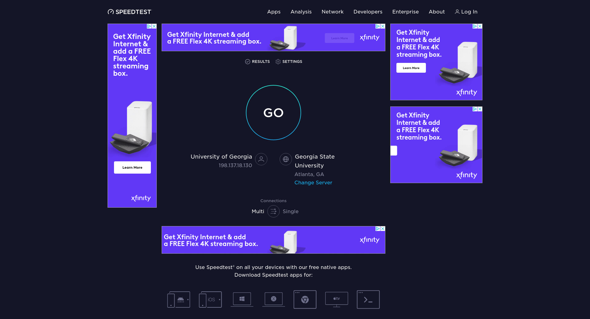Choose the Apple TV app icon

point(336,299)
